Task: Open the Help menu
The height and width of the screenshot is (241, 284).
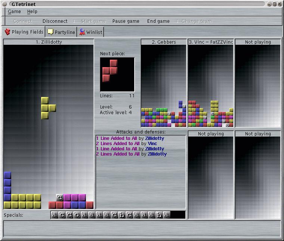Action: pos(32,12)
